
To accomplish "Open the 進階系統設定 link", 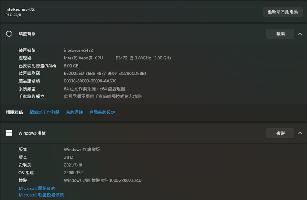I will click(102, 112).
